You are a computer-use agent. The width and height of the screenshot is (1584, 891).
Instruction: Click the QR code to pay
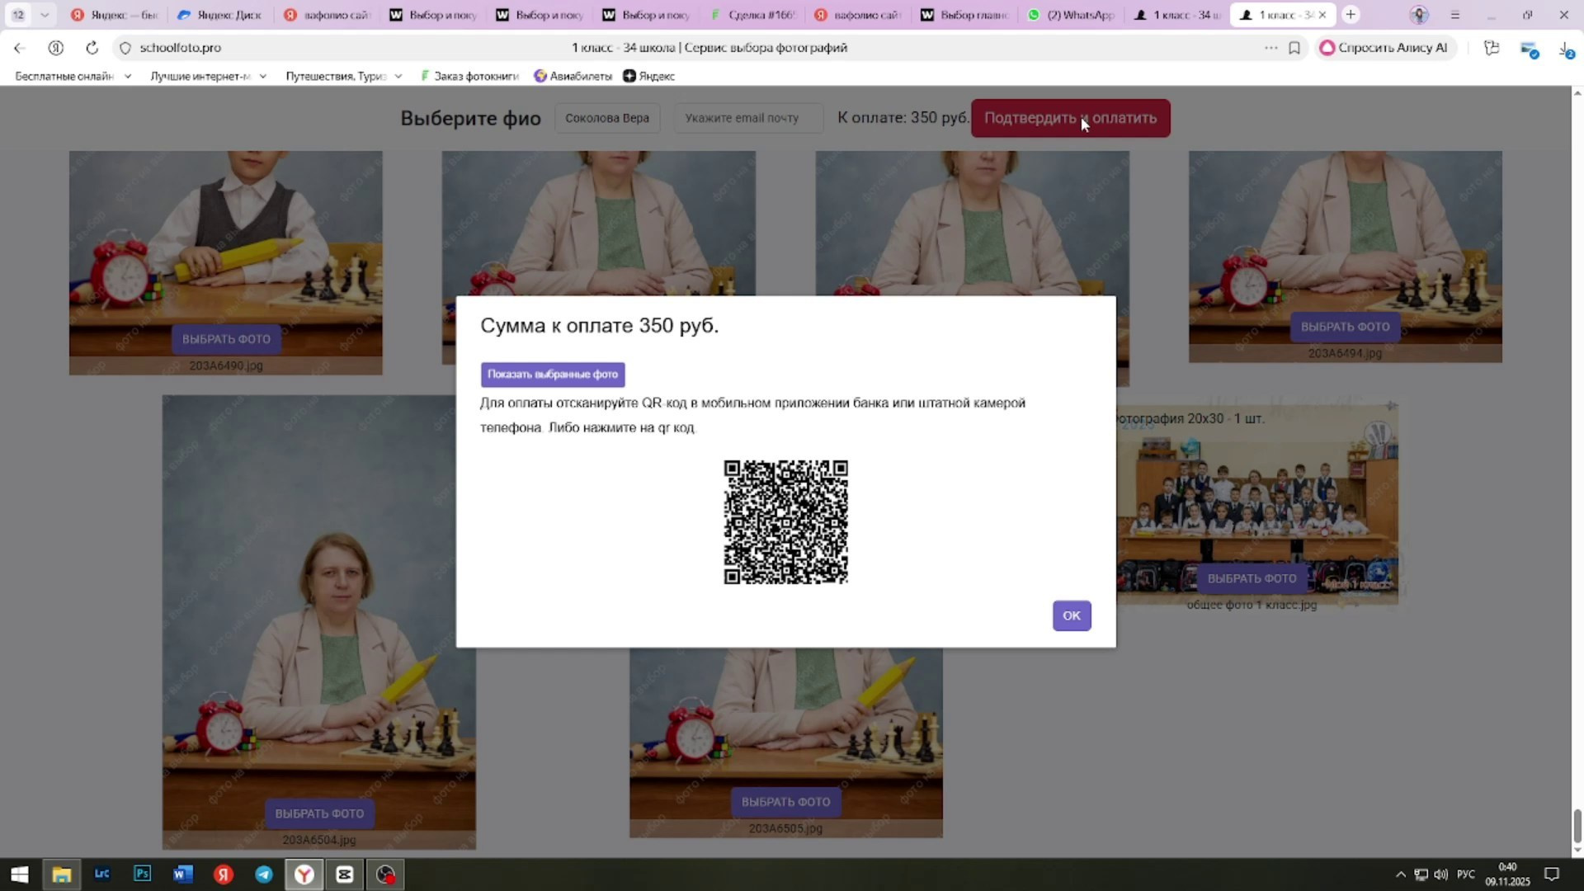[785, 522]
